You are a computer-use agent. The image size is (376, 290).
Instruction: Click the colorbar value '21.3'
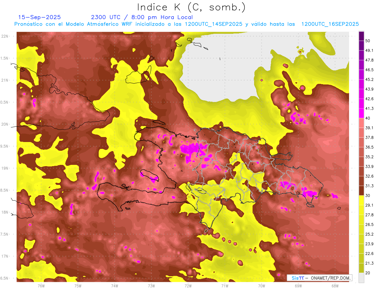[x=369, y=263]
